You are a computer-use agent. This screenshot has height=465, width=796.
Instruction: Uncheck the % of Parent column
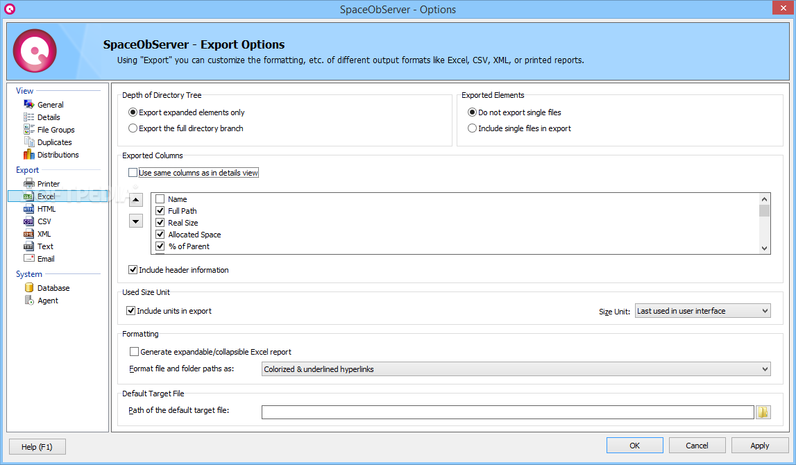click(x=160, y=246)
